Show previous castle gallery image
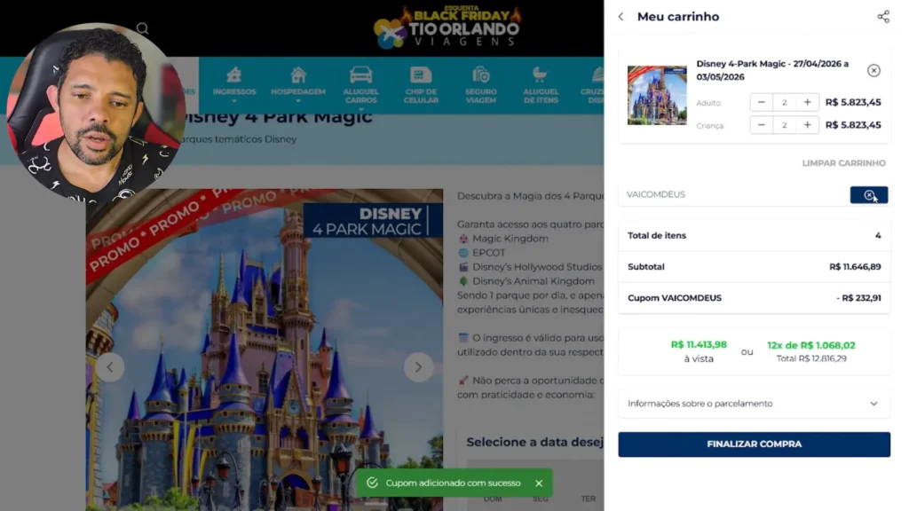The width and height of the screenshot is (909, 511). click(110, 367)
